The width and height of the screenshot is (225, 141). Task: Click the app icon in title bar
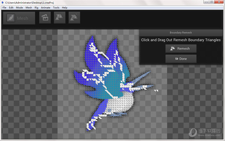pyautogui.click(x=3, y=3)
